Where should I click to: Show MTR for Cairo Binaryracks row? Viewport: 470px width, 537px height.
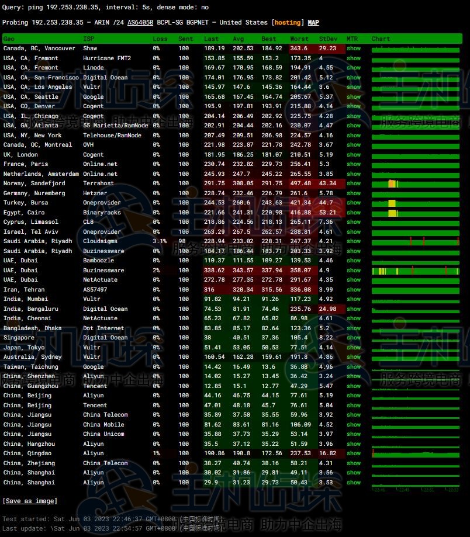(354, 212)
